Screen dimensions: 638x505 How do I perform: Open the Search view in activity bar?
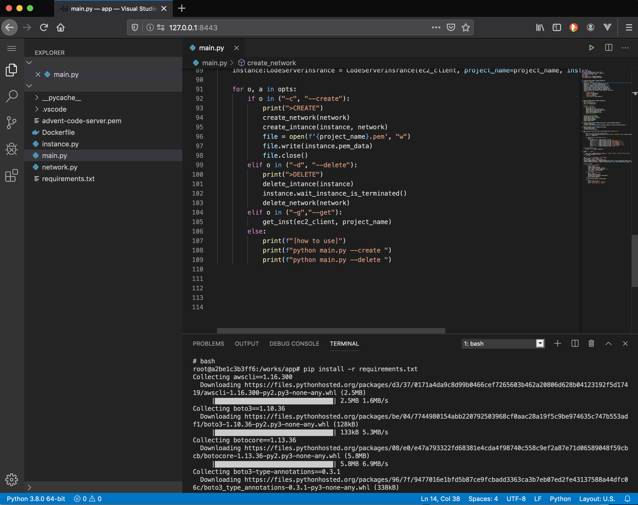point(12,96)
